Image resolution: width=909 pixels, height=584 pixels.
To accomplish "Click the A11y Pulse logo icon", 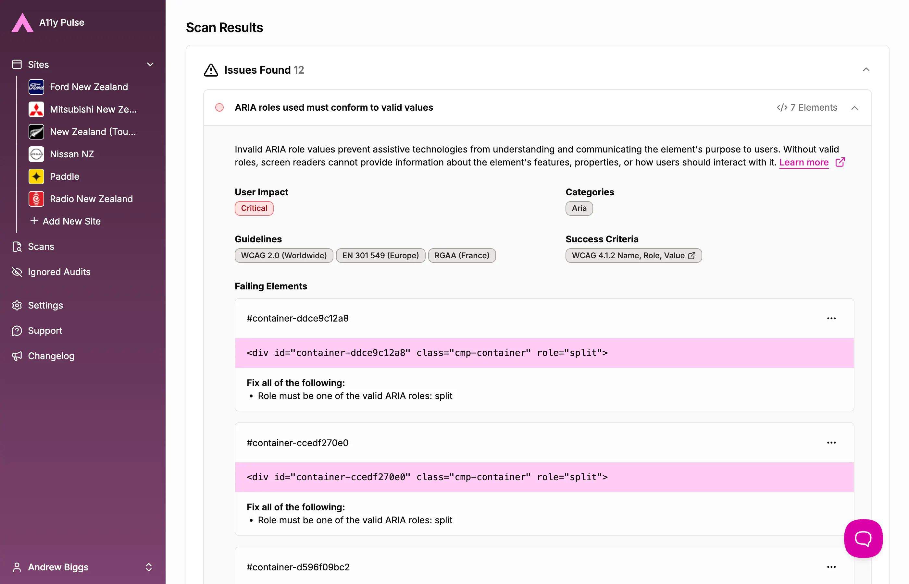I will [22, 22].
